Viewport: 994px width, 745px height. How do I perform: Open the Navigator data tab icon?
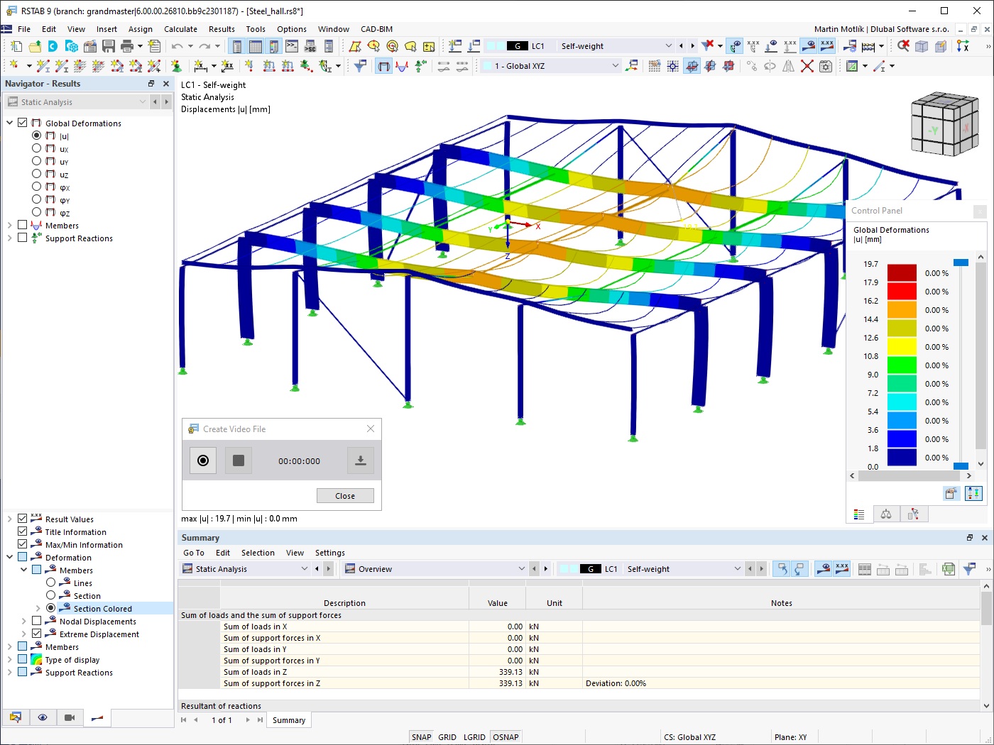tap(16, 717)
